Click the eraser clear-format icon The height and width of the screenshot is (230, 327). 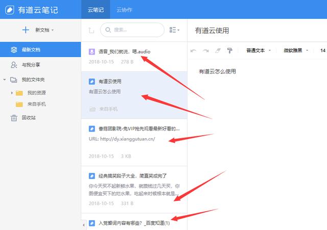click(x=218, y=50)
